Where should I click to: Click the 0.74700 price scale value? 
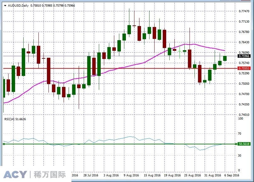click(x=244, y=94)
